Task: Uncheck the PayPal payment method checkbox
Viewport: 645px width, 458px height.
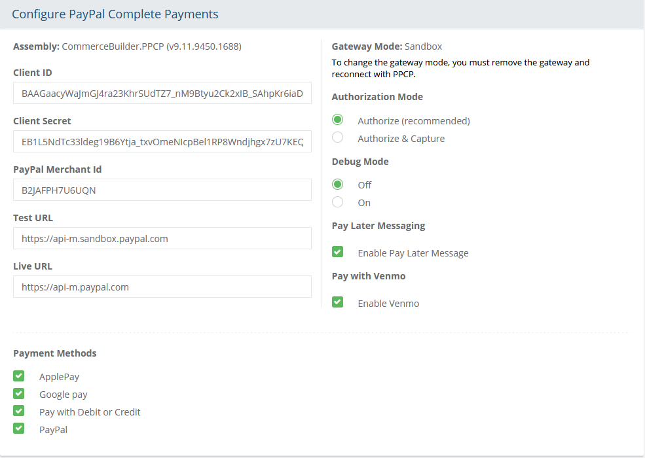Action: [19, 429]
